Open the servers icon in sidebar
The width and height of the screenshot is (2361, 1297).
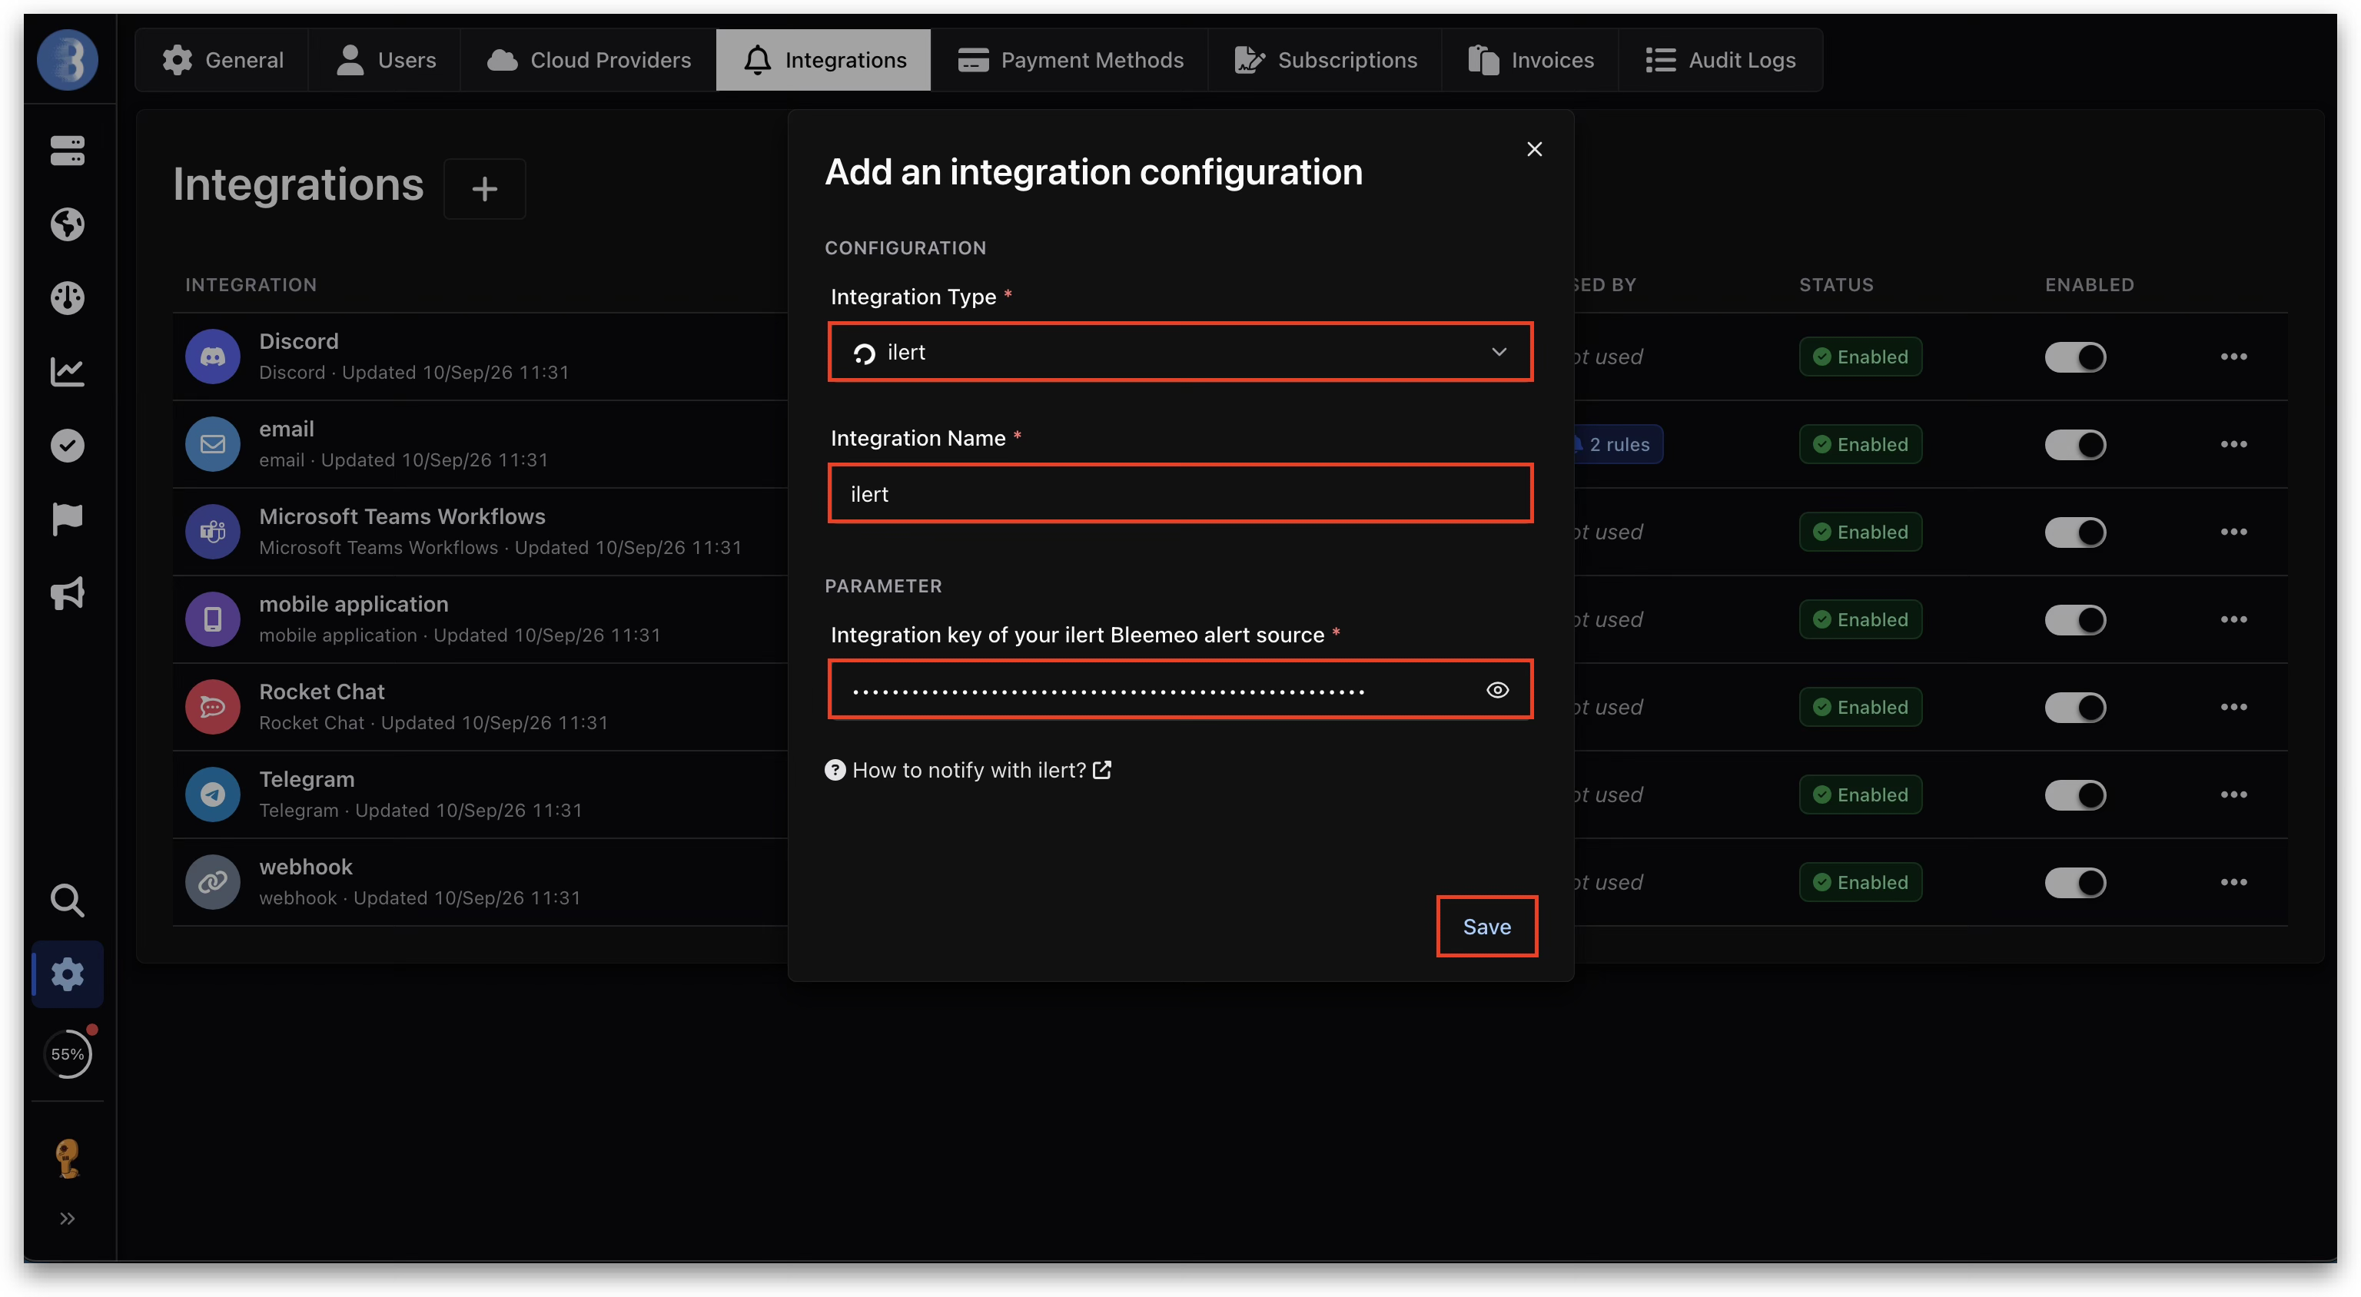(x=67, y=151)
